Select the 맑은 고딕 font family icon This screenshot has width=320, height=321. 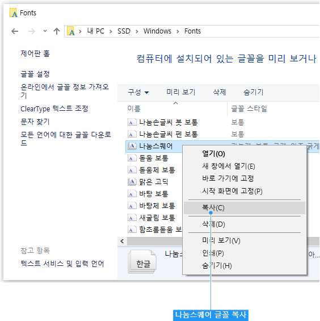(132, 182)
